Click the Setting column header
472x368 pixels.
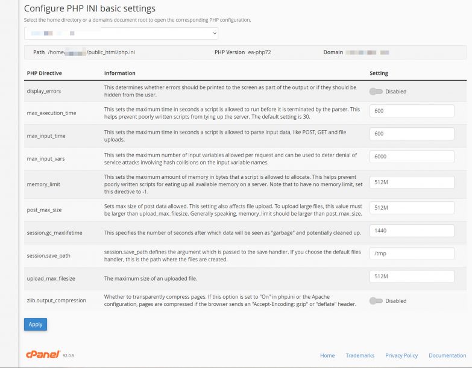[379, 73]
